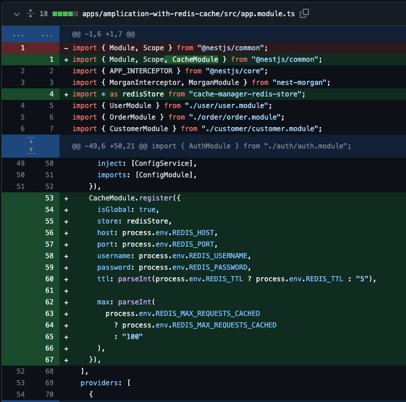Click 'REDIS_HOST' environment variable
The image size is (406, 402).
pos(193,233)
